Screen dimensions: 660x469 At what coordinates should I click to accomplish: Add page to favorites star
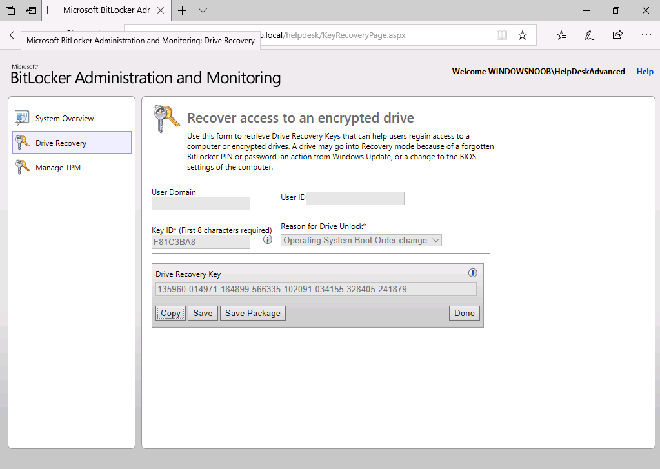[523, 35]
